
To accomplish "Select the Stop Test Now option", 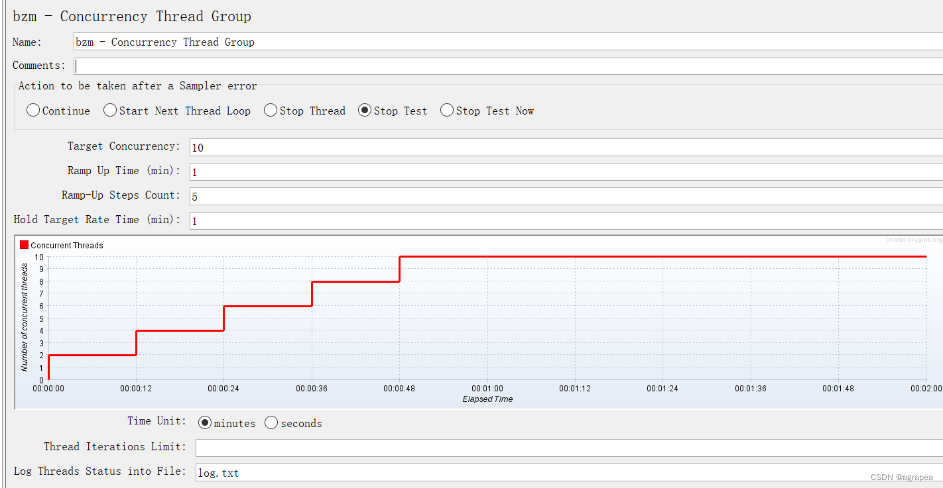I will pos(446,110).
